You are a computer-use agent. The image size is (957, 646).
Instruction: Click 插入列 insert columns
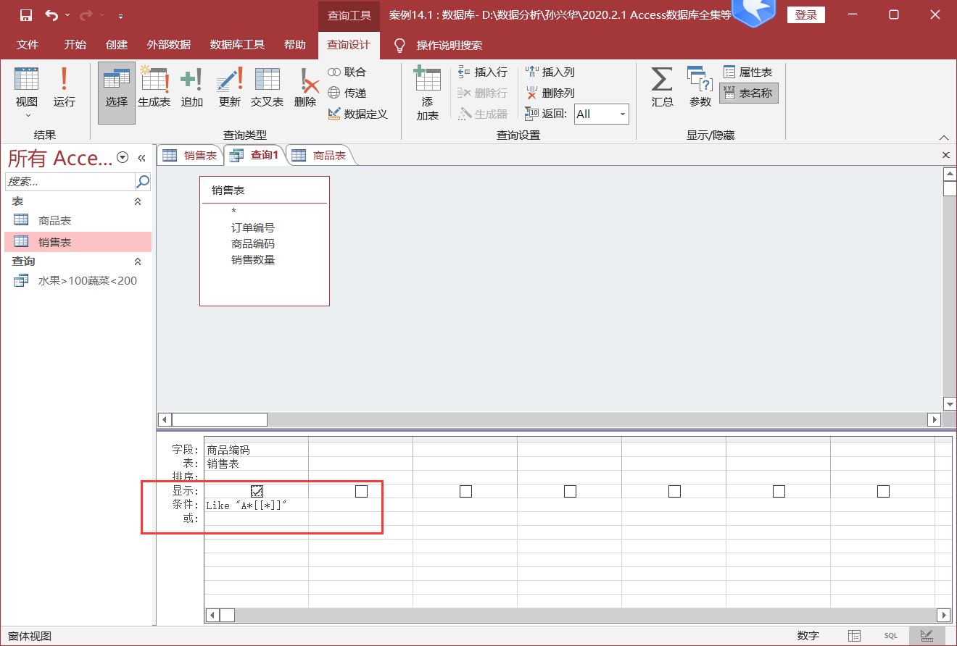tap(550, 72)
